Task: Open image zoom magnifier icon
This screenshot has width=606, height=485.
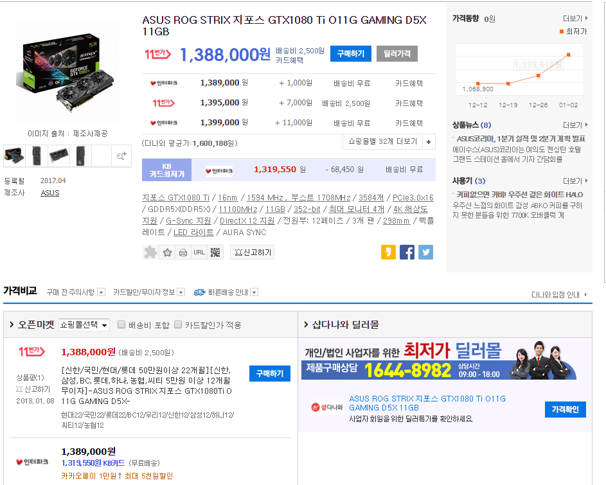Action: coord(121,155)
